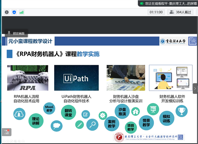Click the blue security shield icon

14,12
